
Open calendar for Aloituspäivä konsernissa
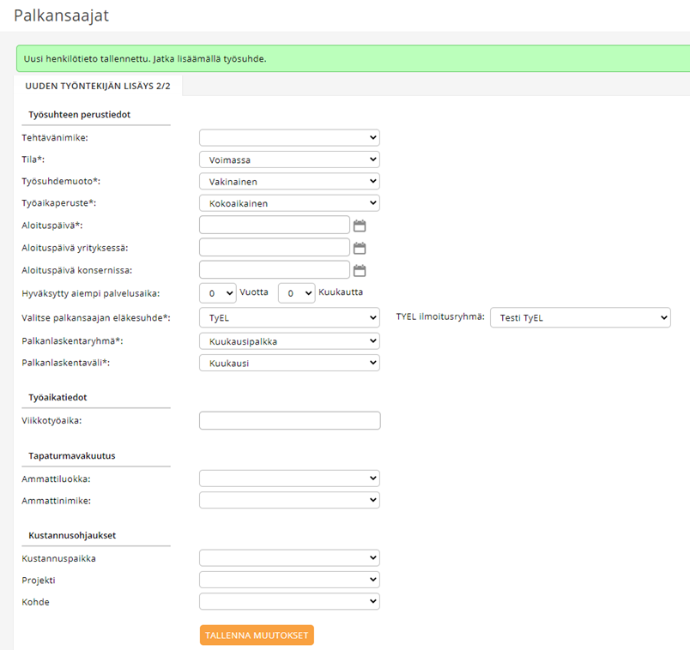coord(360,270)
